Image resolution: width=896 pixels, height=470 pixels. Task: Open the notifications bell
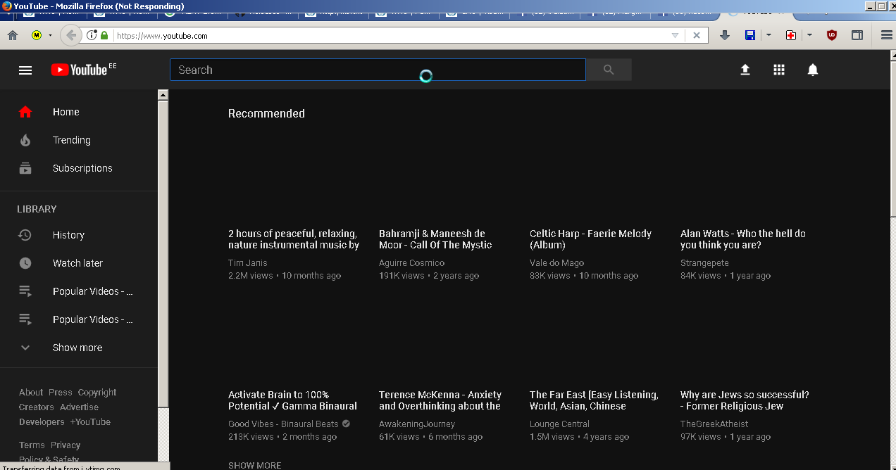click(813, 70)
